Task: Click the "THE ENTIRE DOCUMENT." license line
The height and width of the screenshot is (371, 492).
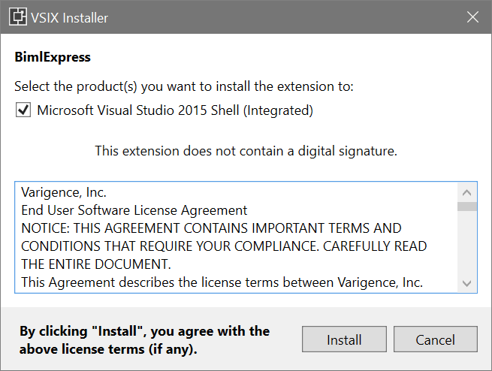Action: pos(96,264)
